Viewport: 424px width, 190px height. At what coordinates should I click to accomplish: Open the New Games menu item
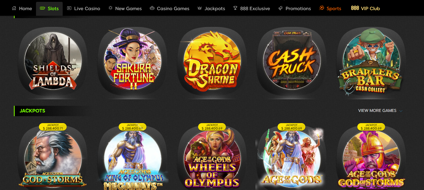[x=125, y=9]
